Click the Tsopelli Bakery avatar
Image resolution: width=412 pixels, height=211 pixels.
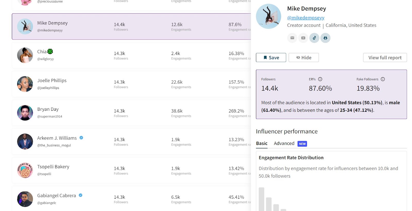pos(25,170)
